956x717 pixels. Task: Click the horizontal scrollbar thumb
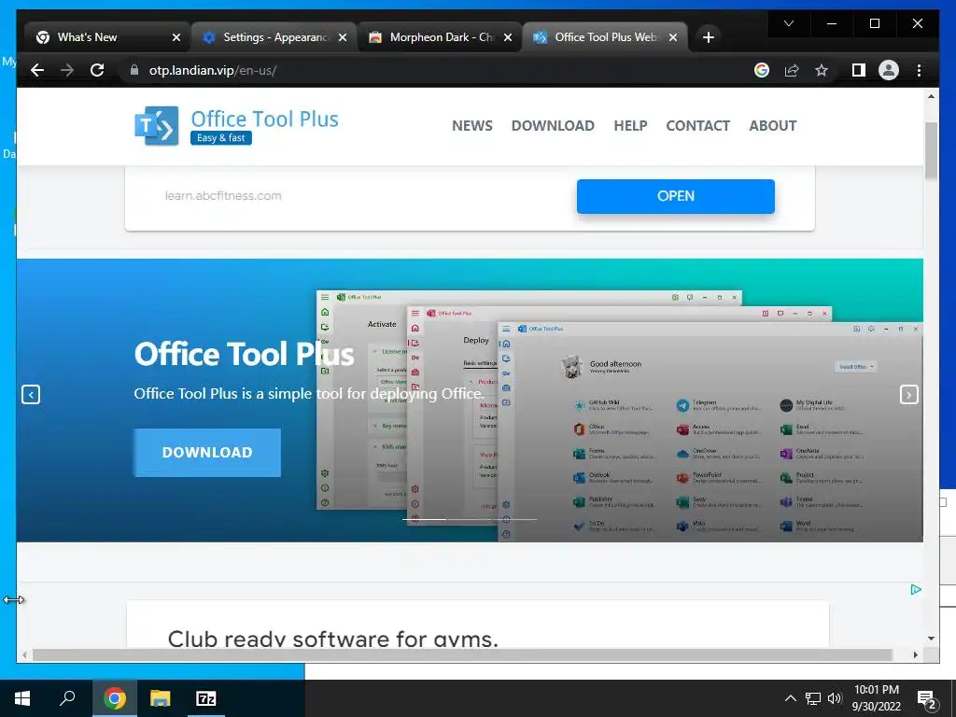tap(462, 654)
